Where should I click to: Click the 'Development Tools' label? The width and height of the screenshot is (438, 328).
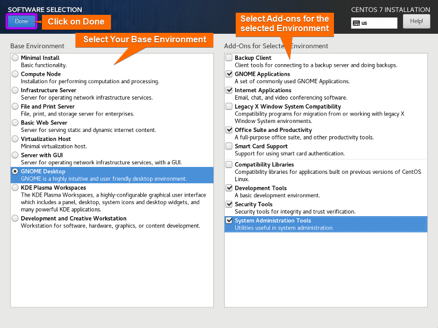click(261, 188)
